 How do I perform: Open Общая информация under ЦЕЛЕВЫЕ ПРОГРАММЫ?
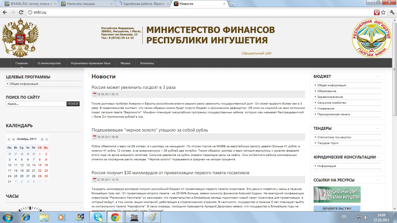point(24,84)
